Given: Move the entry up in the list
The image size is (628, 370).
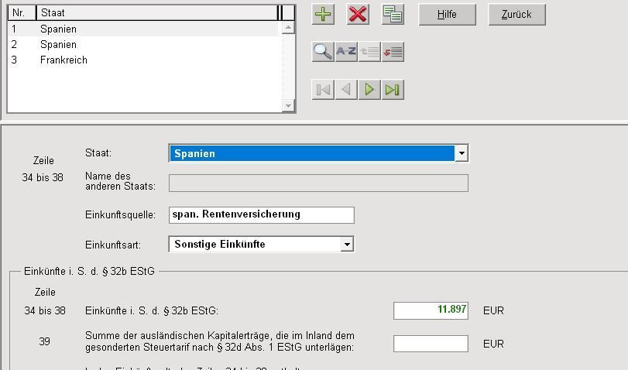Looking at the screenshot, I should [x=369, y=52].
